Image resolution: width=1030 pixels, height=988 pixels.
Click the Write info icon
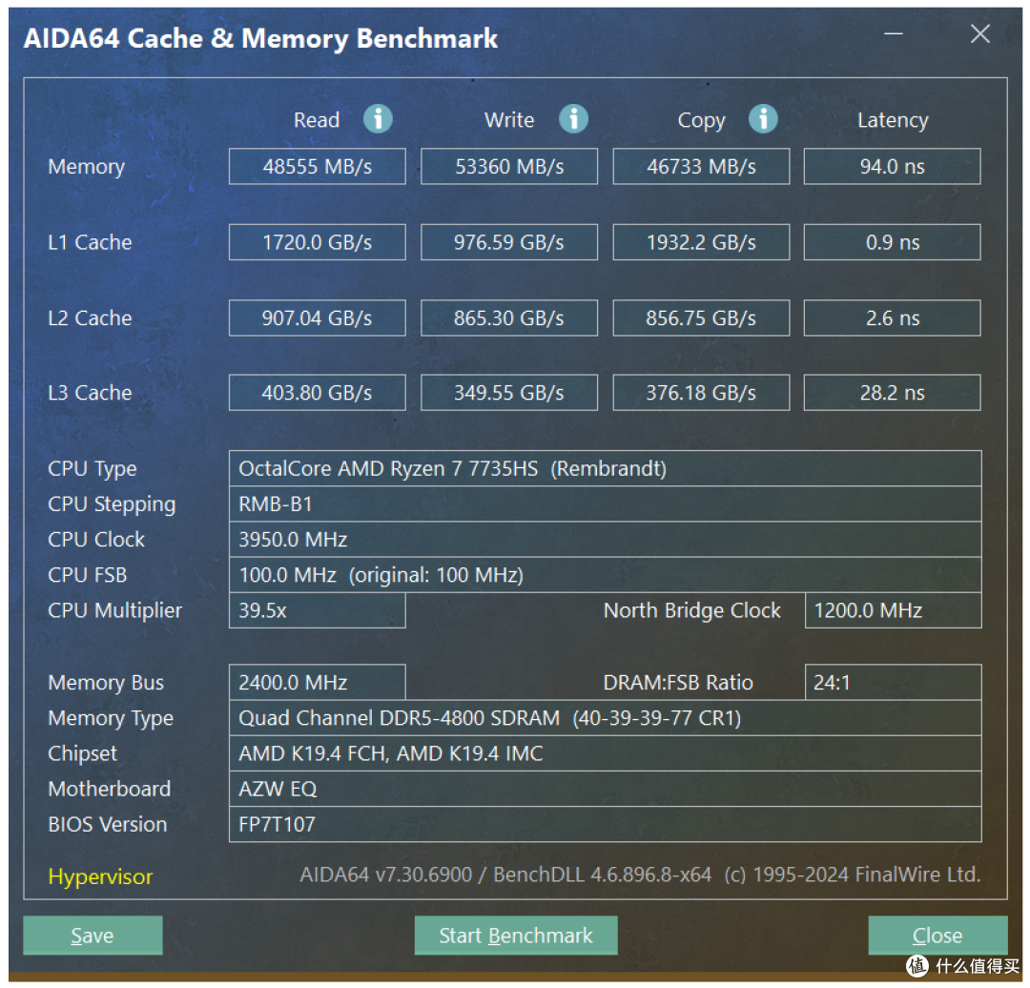tap(573, 119)
